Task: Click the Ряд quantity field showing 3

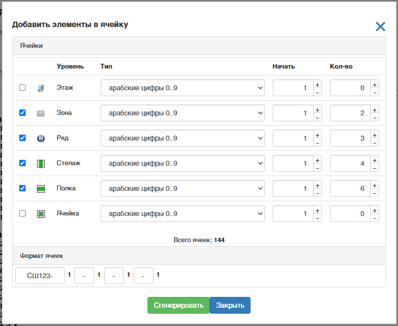Action: click(x=350, y=138)
